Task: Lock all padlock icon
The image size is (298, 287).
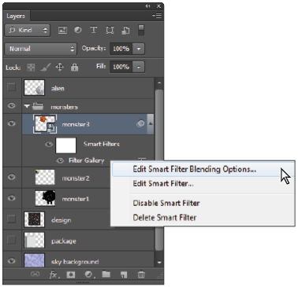Action: (x=75, y=68)
